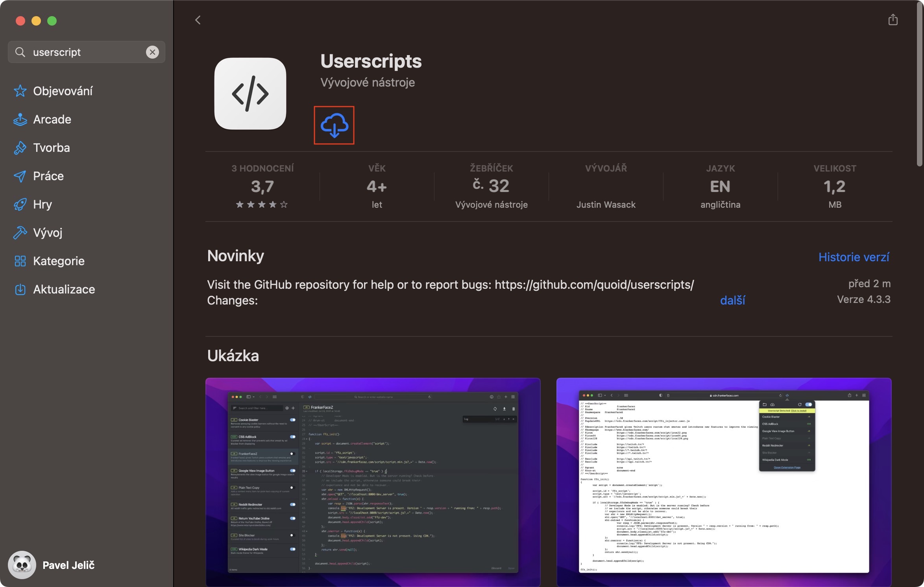Go back using the chevron arrow
Image resolution: width=924 pixels, height=587 pixels.
click(198, 20)
